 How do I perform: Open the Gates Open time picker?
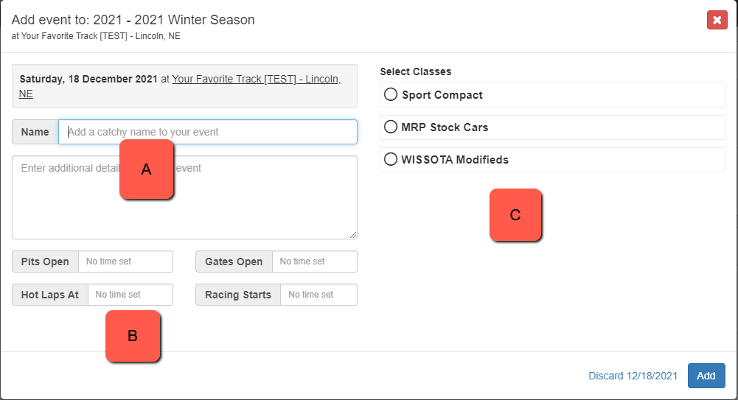314,262
